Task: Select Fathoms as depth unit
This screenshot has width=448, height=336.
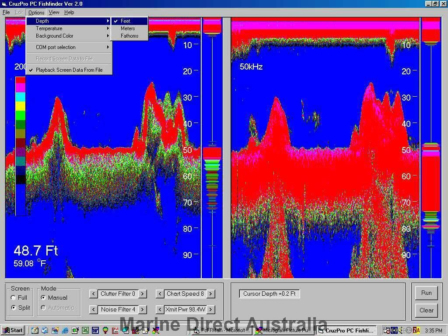Action: pos(129,36)
